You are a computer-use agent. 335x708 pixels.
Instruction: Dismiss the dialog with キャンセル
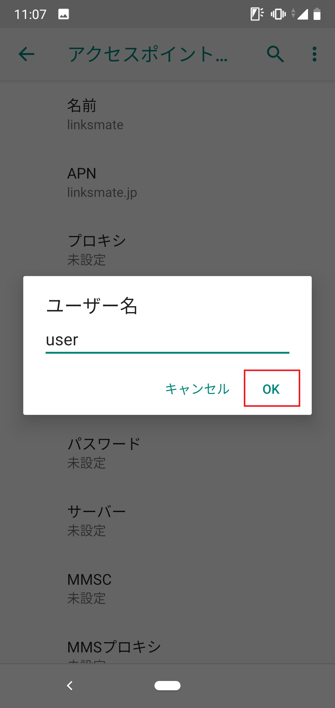point(198,389)
